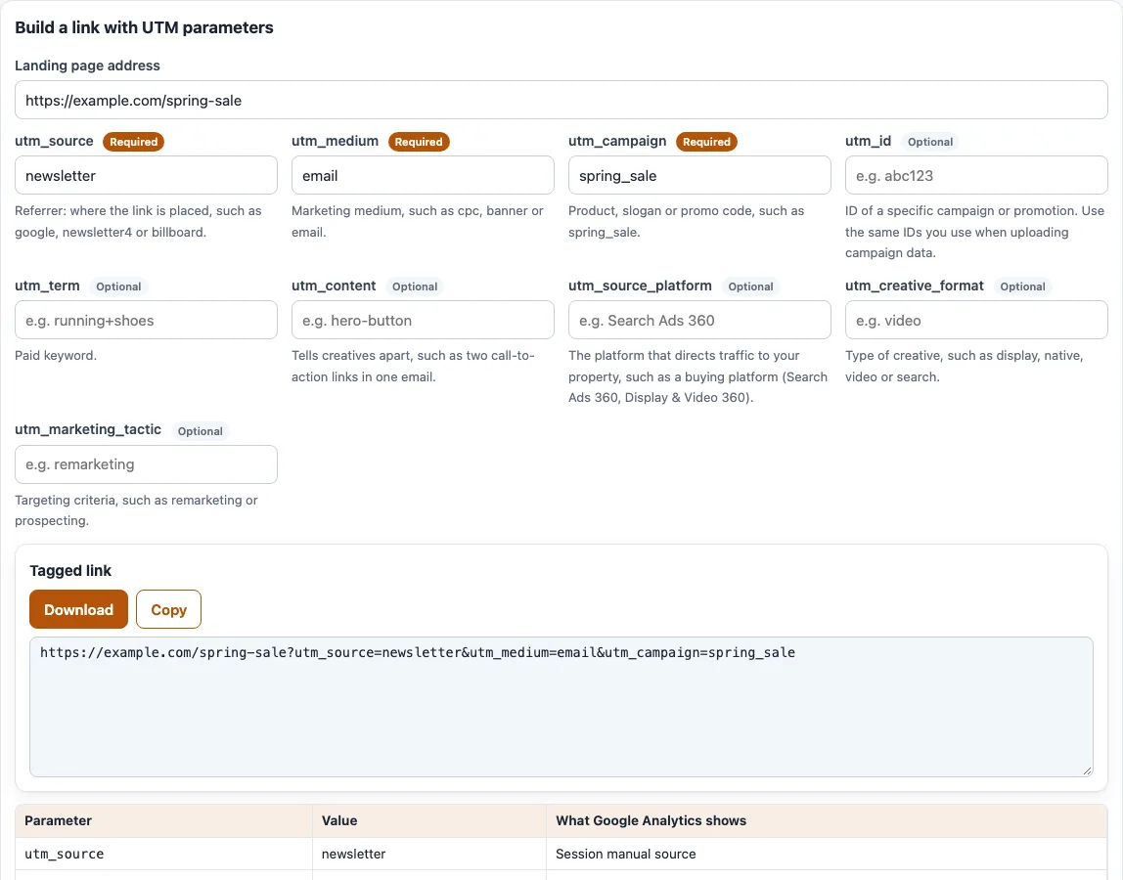Image resolution: width=1123 pixels, height=880 pixels.
Task: Click the Required badge next to utm_campaign
Action: tap(706, 142)
